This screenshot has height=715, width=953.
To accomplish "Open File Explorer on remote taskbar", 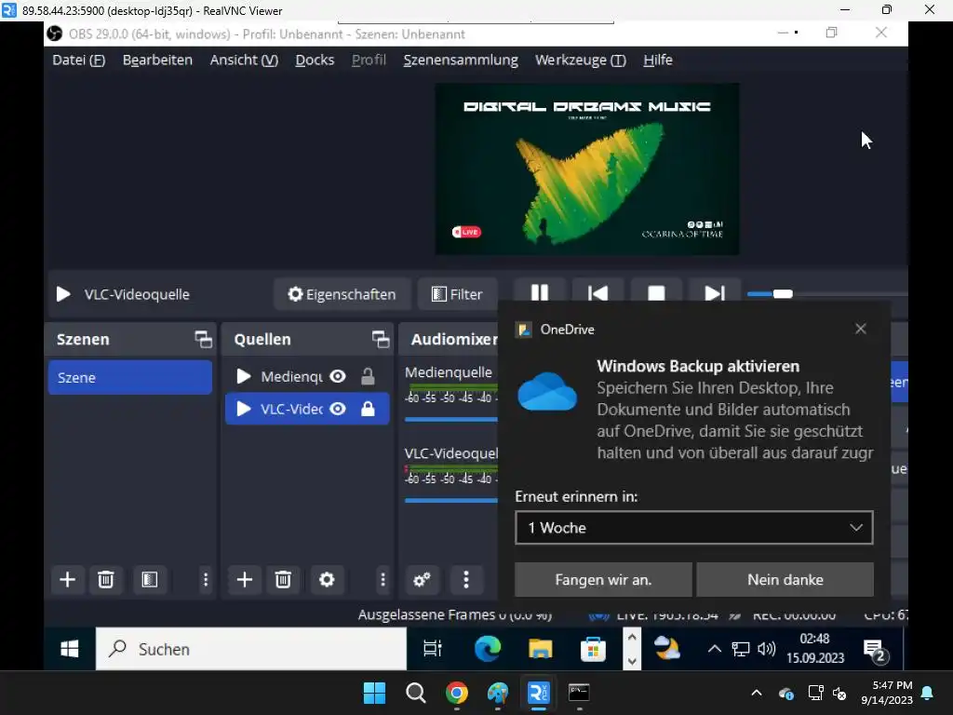I will [x=541, y=649].
